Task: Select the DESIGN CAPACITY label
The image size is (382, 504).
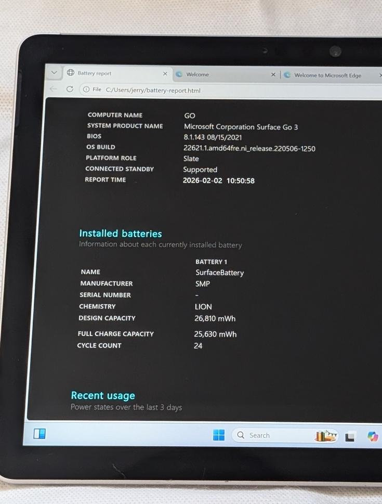Action: (x=107, y=318)
